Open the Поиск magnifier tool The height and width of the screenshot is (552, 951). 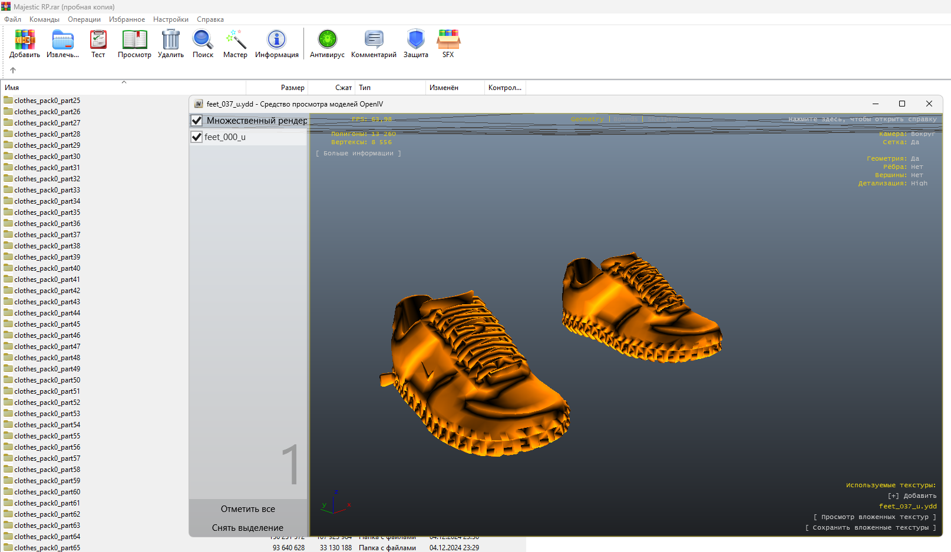[x=203, y=39]
